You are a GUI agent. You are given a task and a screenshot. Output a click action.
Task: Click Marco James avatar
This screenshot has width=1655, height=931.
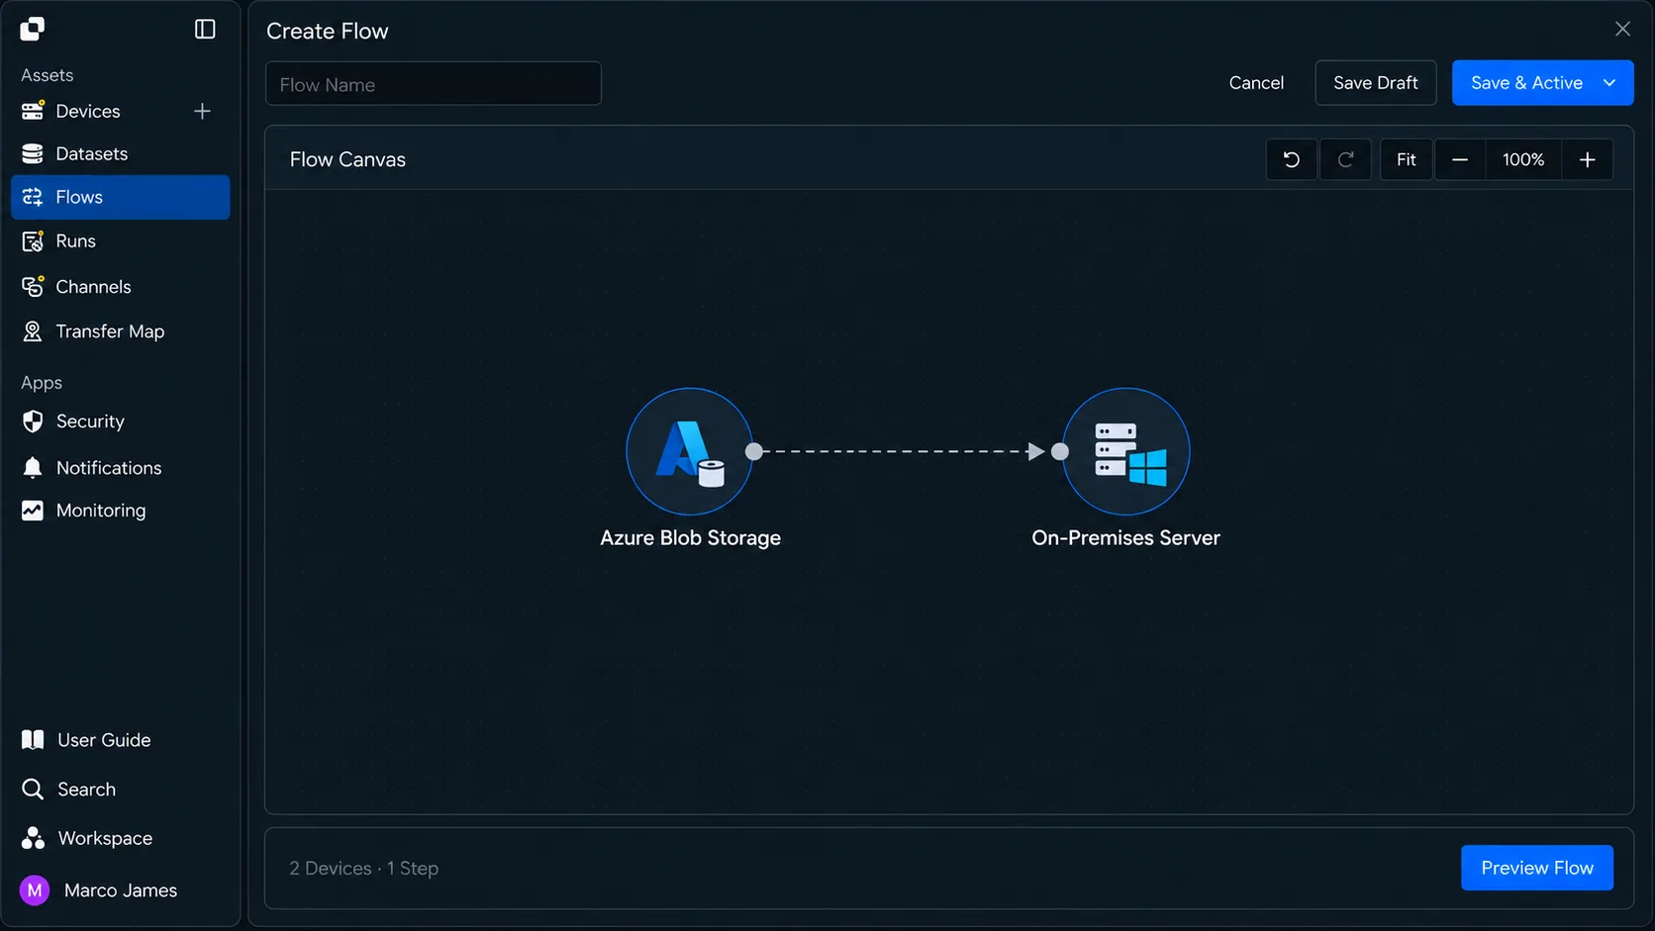click(35, 890)
